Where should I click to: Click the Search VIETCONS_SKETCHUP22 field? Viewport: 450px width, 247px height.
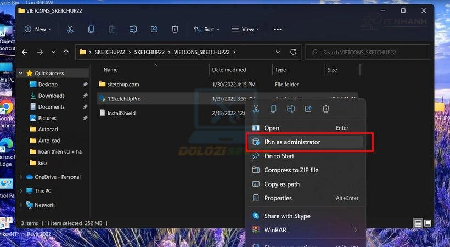pyautogui.click(x=368, y=52)
